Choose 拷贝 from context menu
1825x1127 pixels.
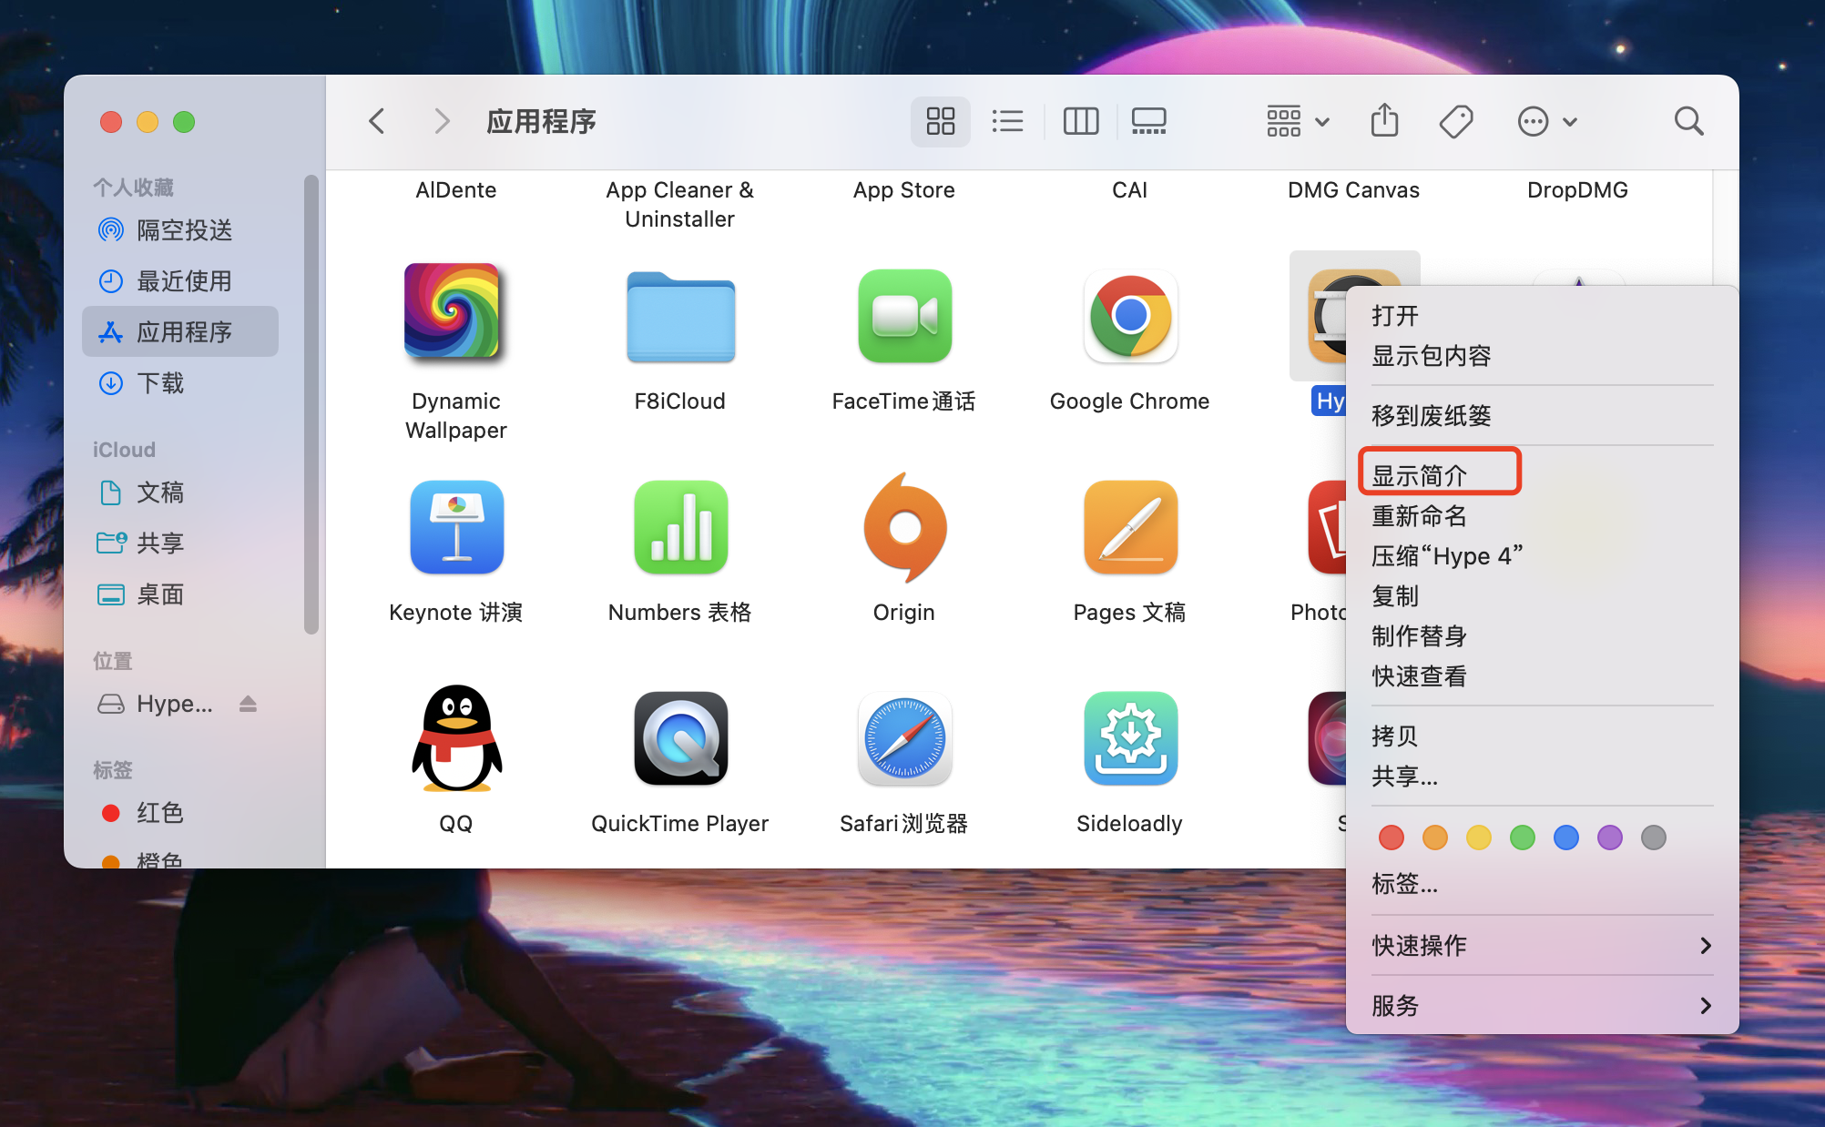coord(1543,736)
